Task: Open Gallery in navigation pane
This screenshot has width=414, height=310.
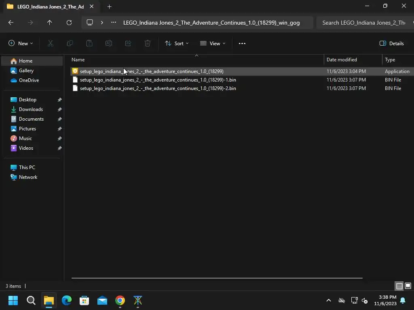Action: tap(32, 71)
